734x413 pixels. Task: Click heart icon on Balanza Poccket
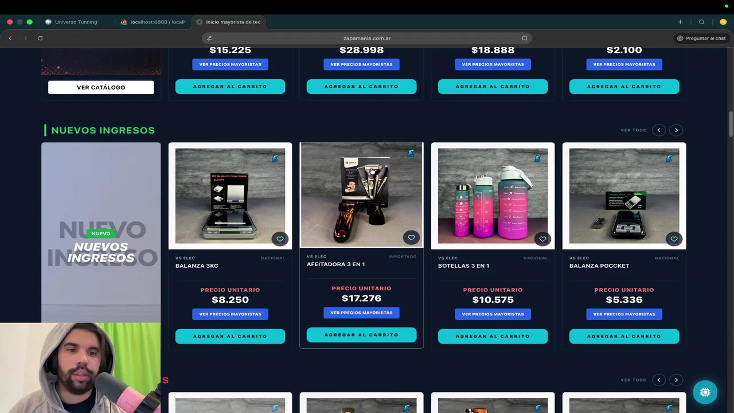674,239
